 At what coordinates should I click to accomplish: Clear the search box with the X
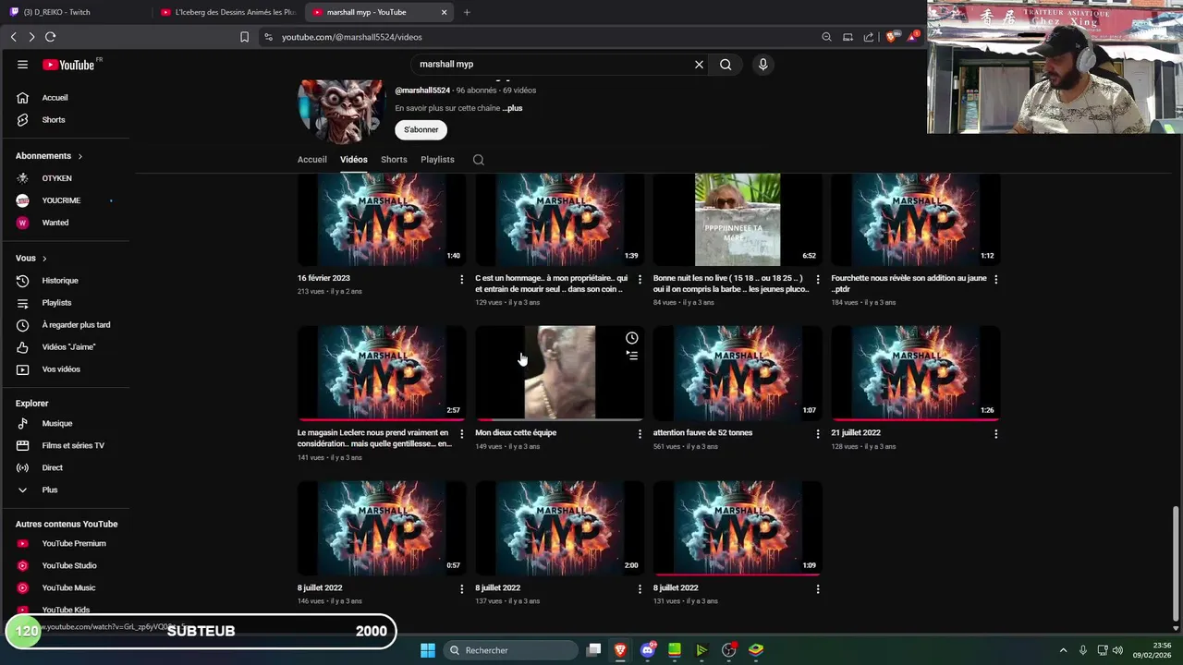699,65
